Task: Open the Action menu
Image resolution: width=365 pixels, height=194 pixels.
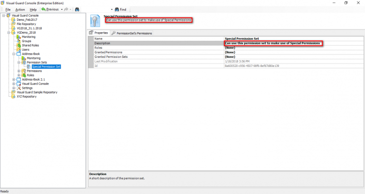Action: (x=20, y=9)
